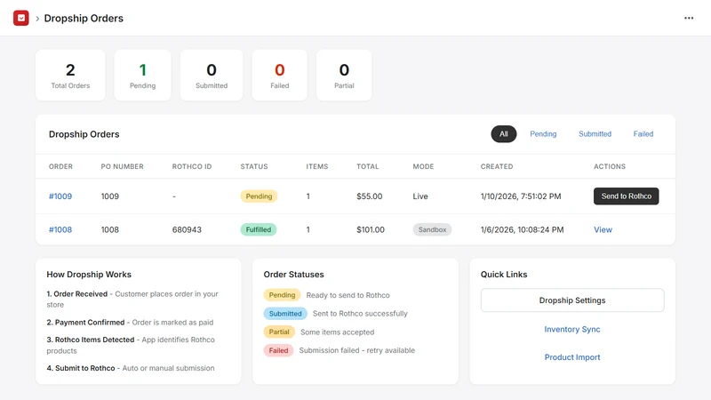Click the $101.00 total
711x400 pixels.
tap(371, 229)
